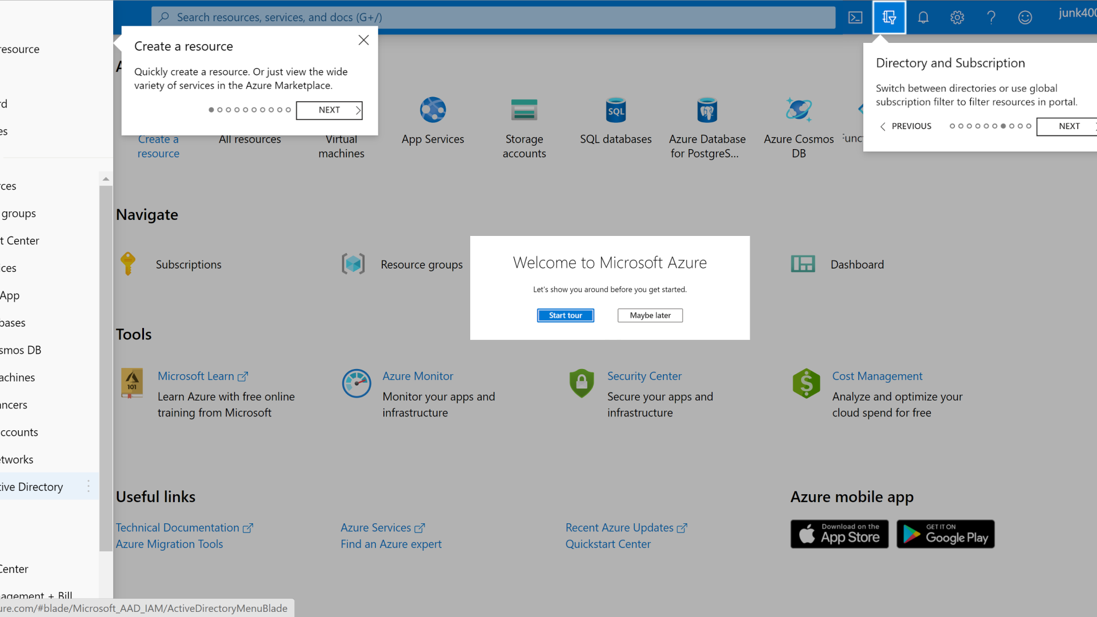Click the Start tour button

[x=565, y=315]
